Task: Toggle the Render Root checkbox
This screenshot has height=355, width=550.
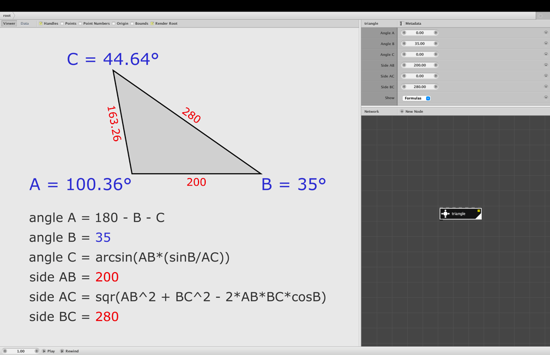Action: (152, 24)
